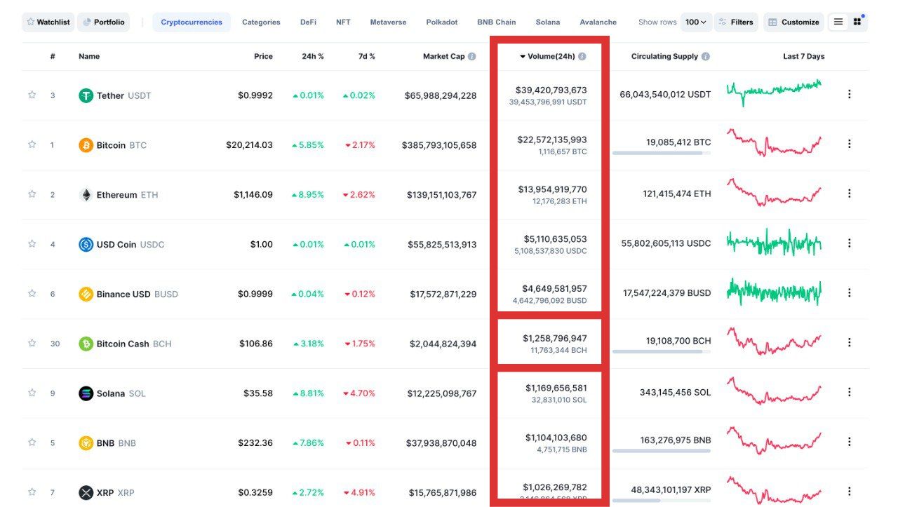Click Bitcoin Cash supply progress bar
Screen dimensions: 898x507
[x=662, y=351]
